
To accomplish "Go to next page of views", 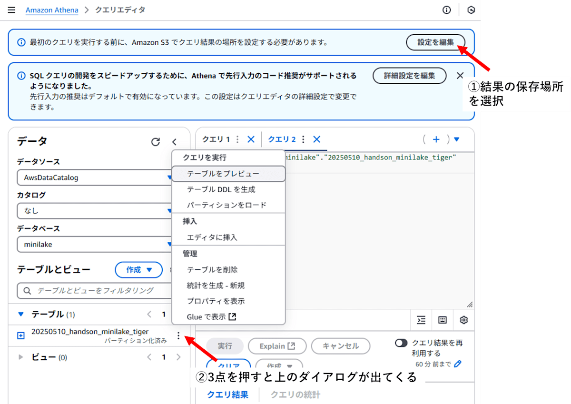I will [x=178, y=357].
